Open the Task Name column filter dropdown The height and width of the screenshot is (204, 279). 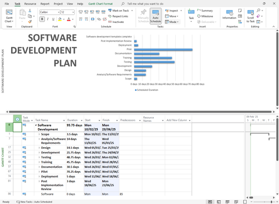[x=64, y=120]
